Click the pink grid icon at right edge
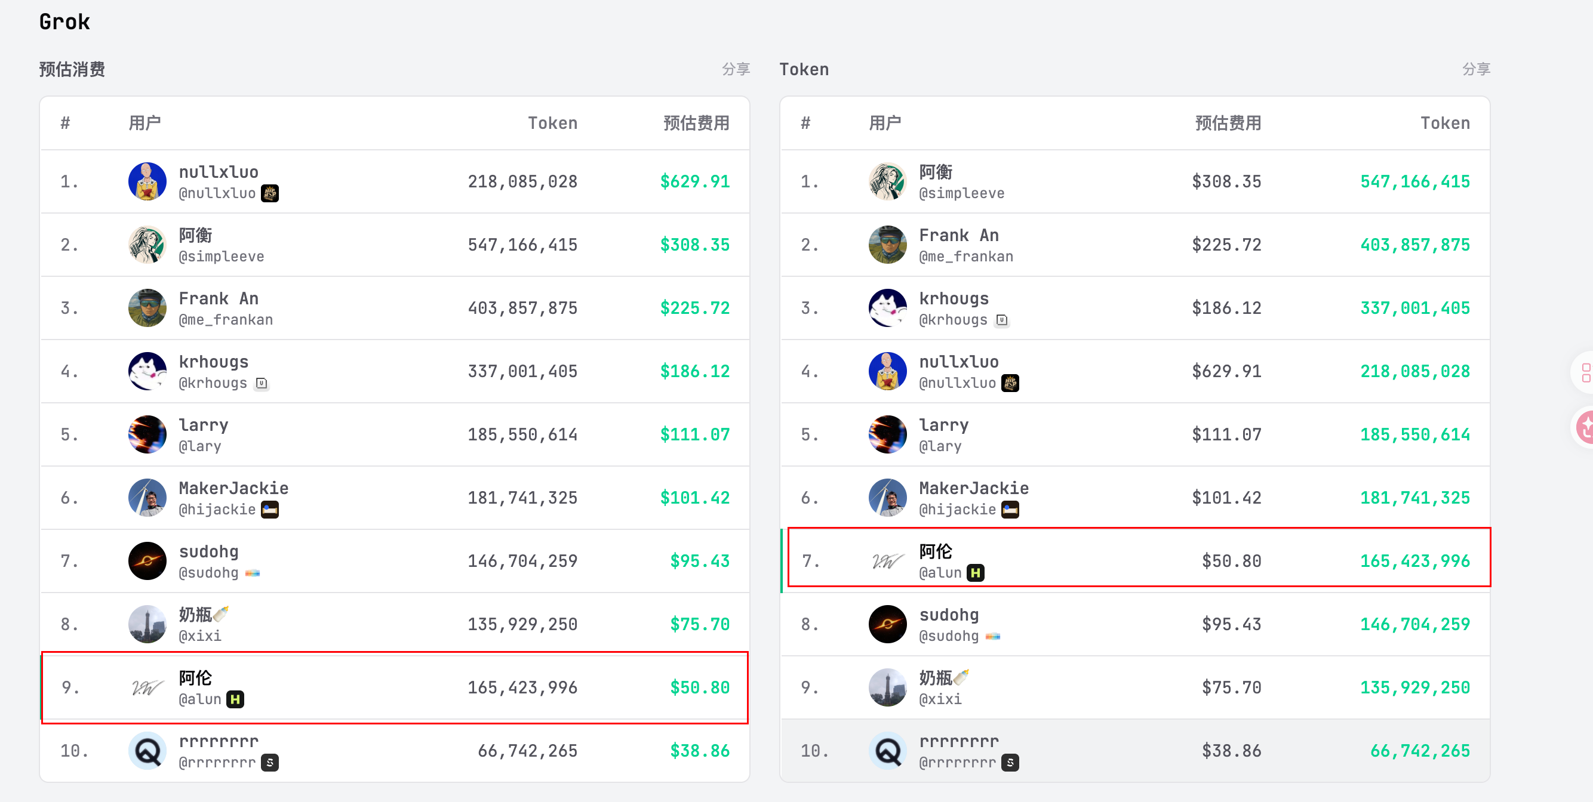 click(x=1586, y=372)
